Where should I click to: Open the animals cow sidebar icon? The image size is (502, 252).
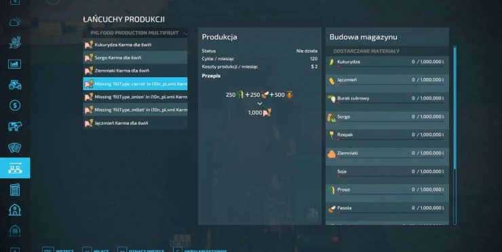point(15,126)
